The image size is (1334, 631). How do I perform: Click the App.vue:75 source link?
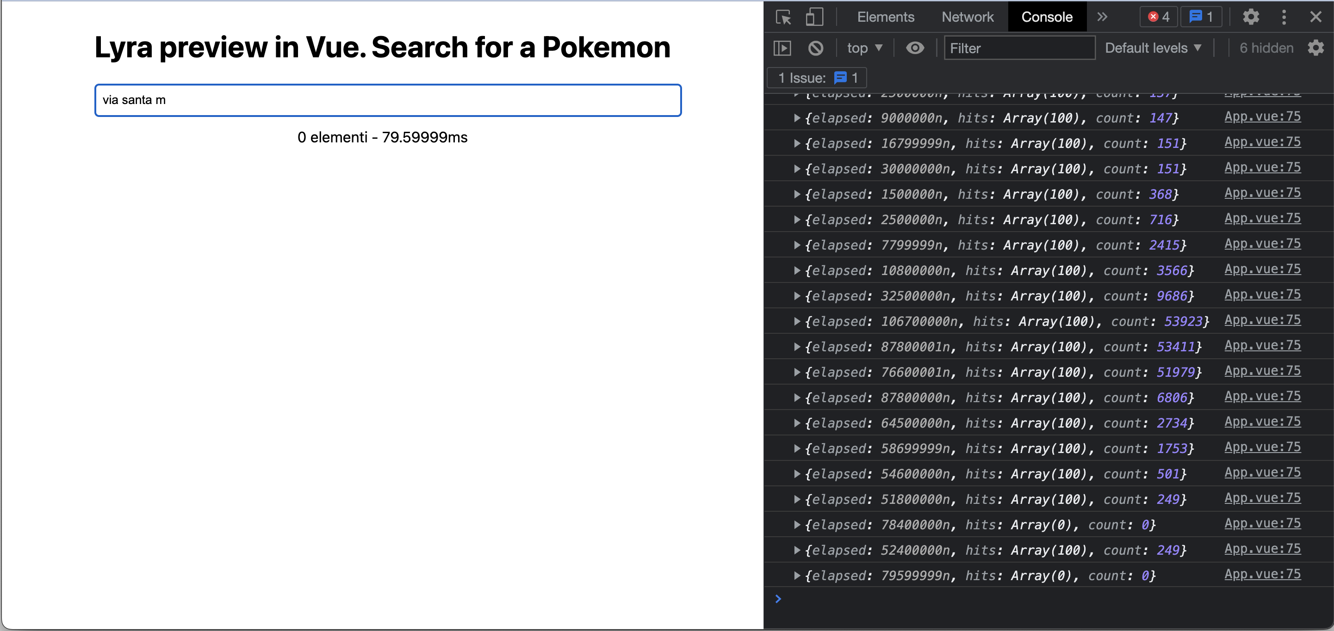click(1263, 116)
